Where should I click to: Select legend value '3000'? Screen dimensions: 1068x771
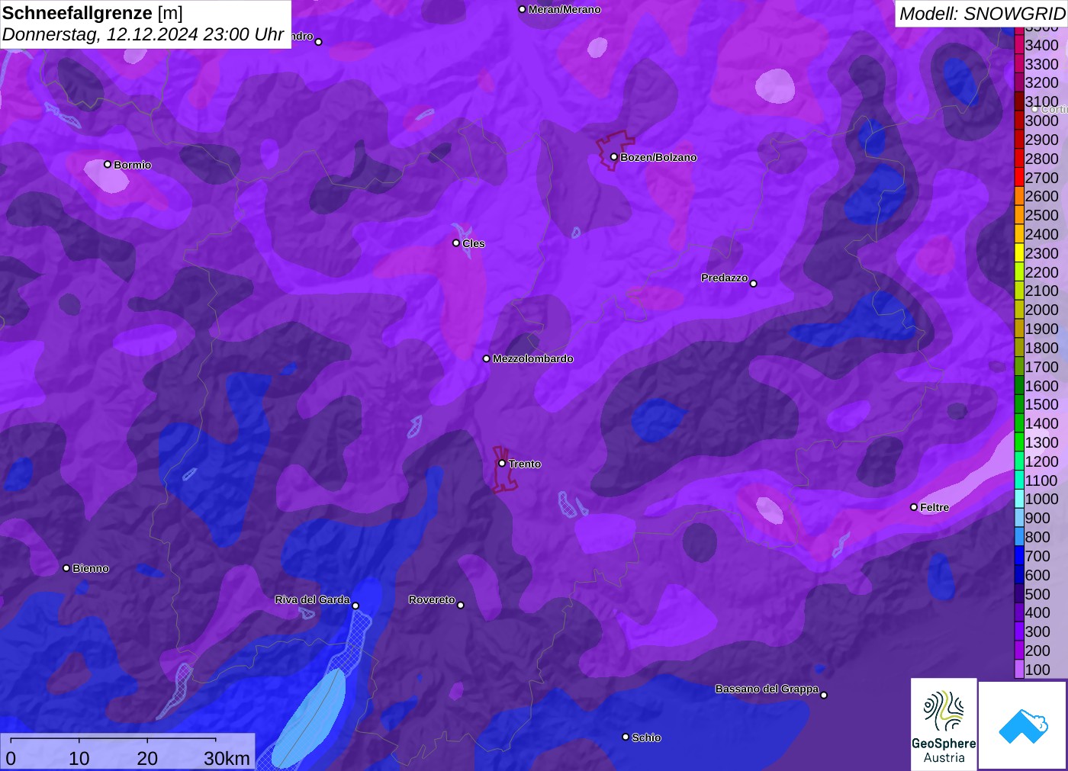pos(1041,120)
